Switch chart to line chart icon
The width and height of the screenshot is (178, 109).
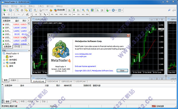[x=78, y=10]
